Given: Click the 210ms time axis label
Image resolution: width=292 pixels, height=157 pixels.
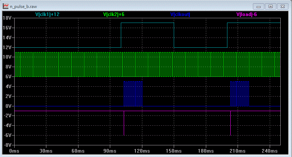Looking at the screenshot, I should [238, 151].
